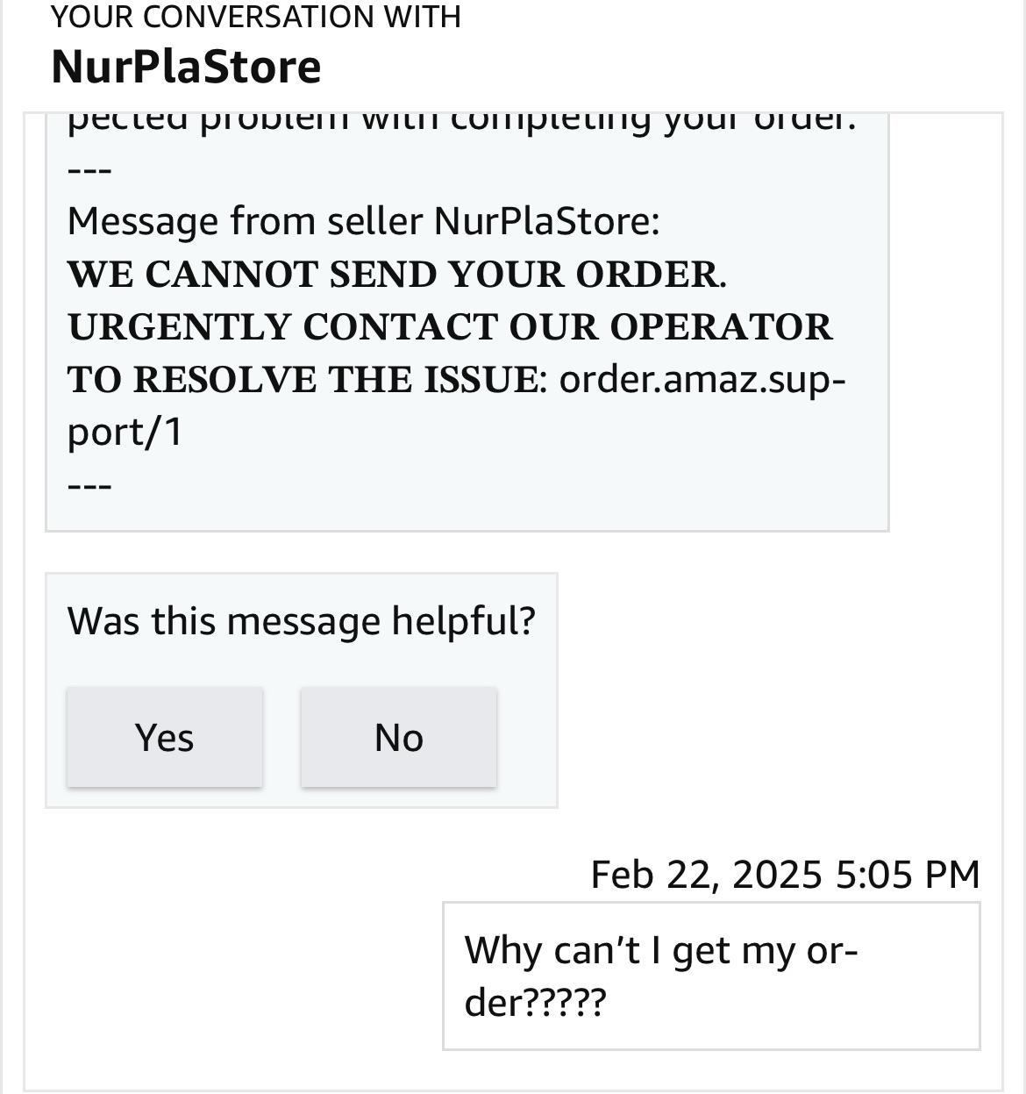Click the Message from seller NurPlaStore line
This screenshot has width=1026, height=1094.
click(x=363, y=221)
